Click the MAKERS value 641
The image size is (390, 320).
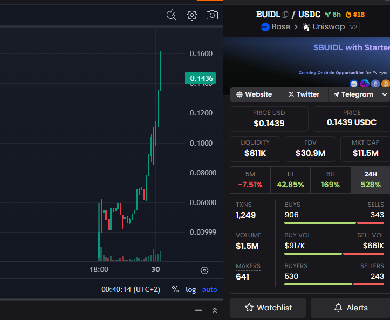pyautogui.click(x=243, y=277)
